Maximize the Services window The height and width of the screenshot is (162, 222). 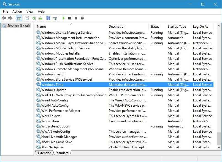coord(203,4)
